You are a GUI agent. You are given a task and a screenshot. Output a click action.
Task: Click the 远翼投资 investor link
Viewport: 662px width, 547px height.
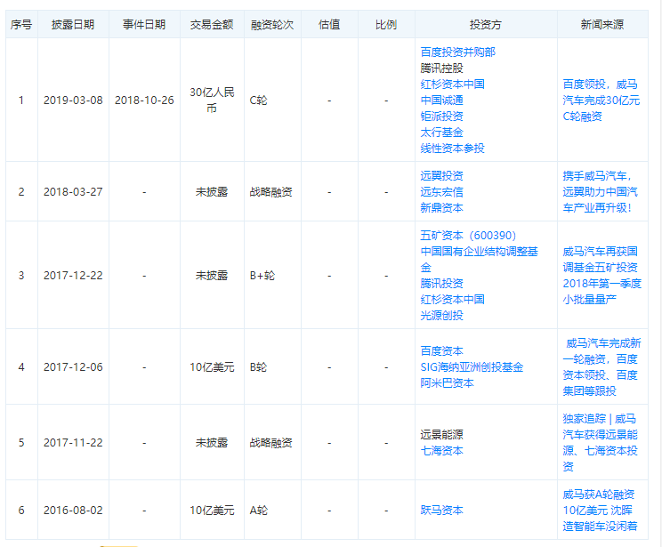pos(441,175)
